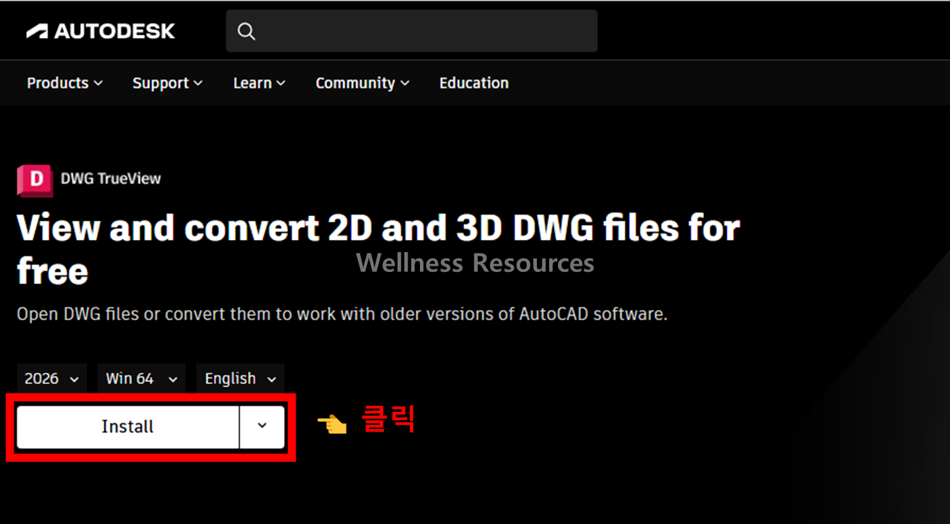Click the Autodesk logo
This screenshot has height=524, width=950.
pyautogui.click(x=101, y=31)
